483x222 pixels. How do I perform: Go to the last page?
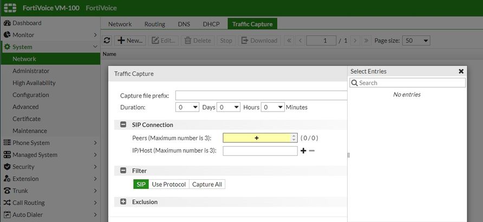click(366, 40)
